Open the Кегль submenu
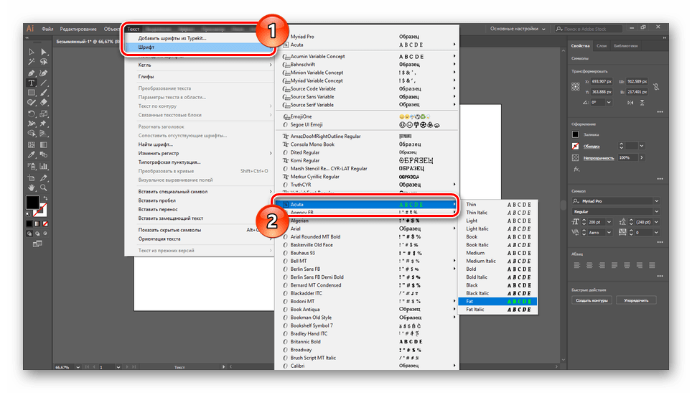This screenshot has width=692, height=393. 200,65
